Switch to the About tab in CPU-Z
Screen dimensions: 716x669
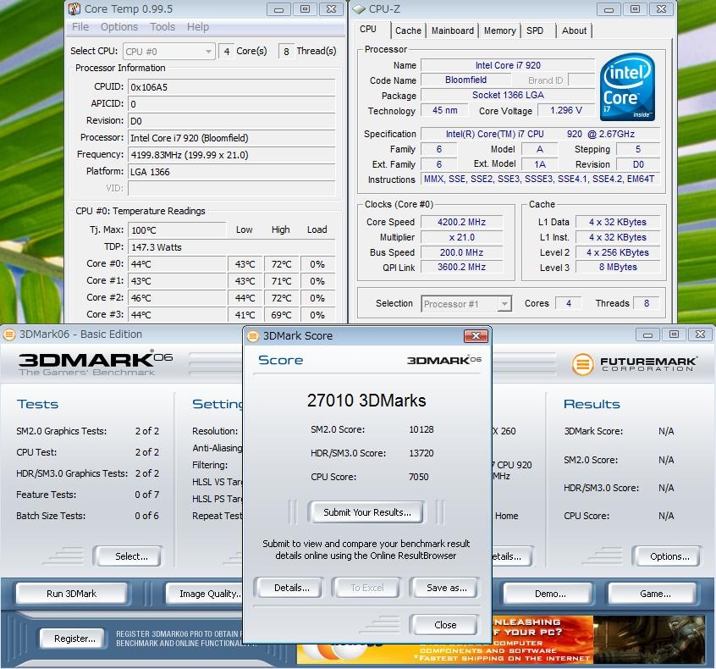(x=574, y=30)
